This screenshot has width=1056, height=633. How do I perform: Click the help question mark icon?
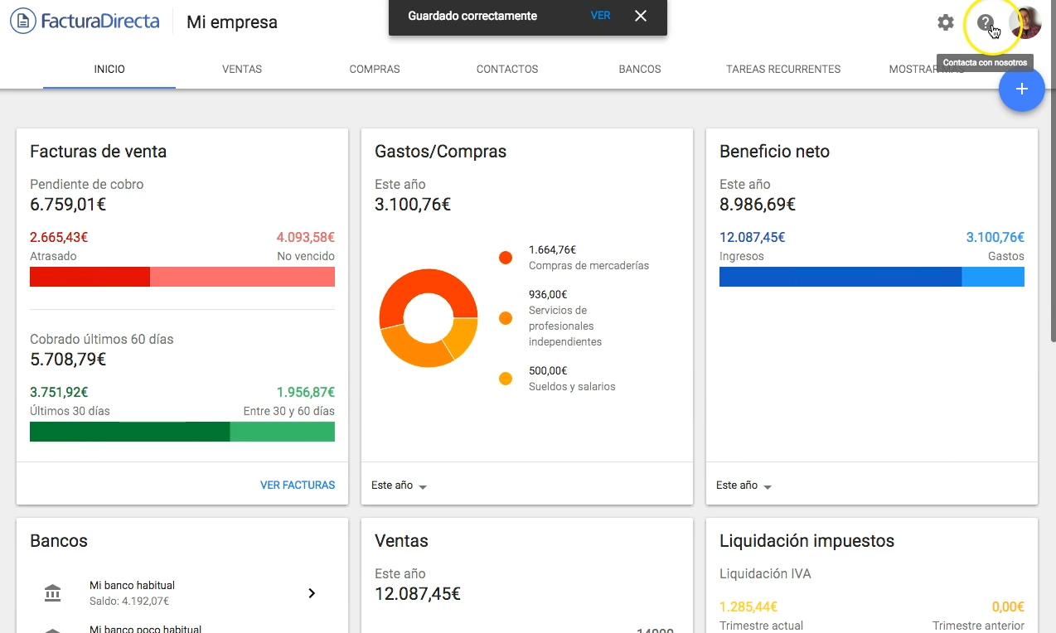pyautogui.click(x=986, y=22)
